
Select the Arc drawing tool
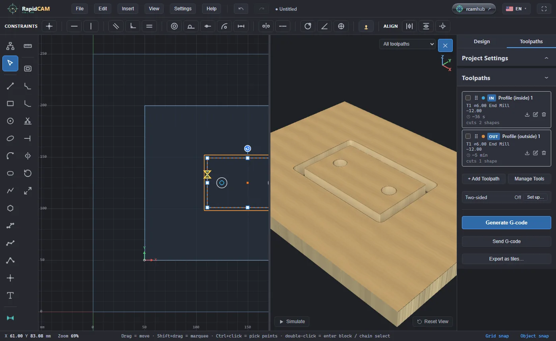point(10,156)
